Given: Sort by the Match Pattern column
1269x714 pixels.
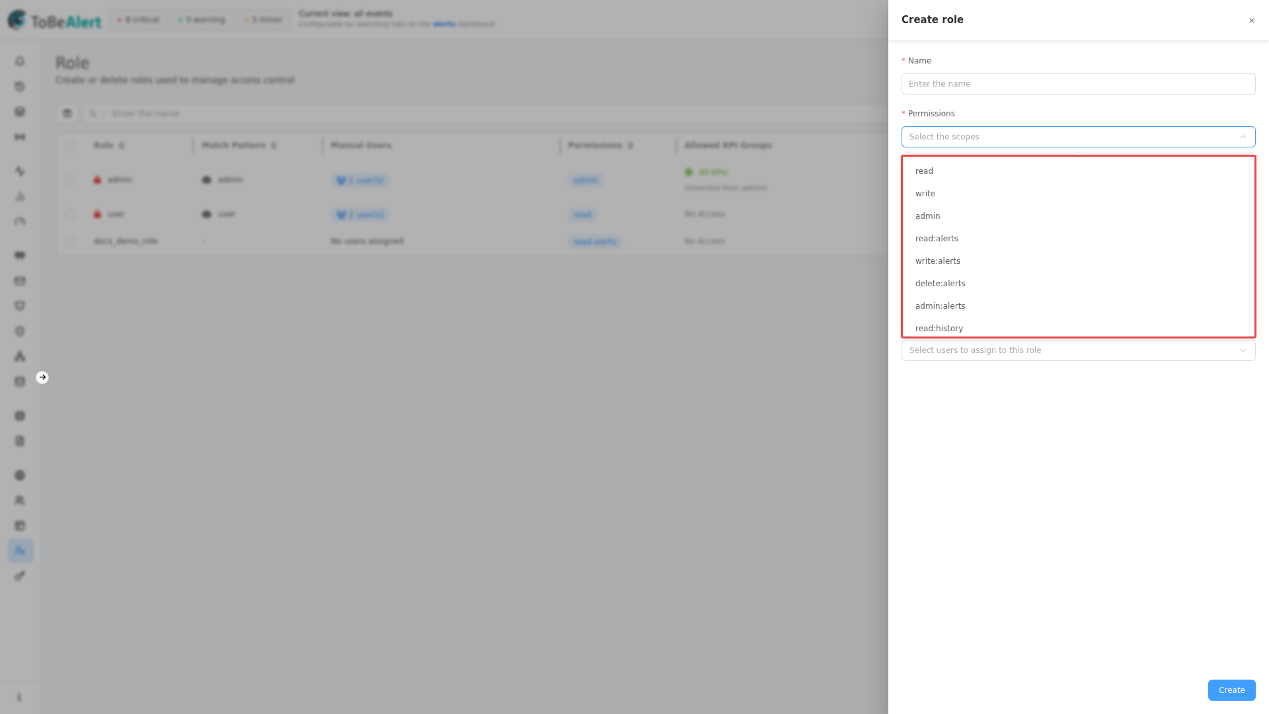Looking at the screenshot, I should [239, 145].
